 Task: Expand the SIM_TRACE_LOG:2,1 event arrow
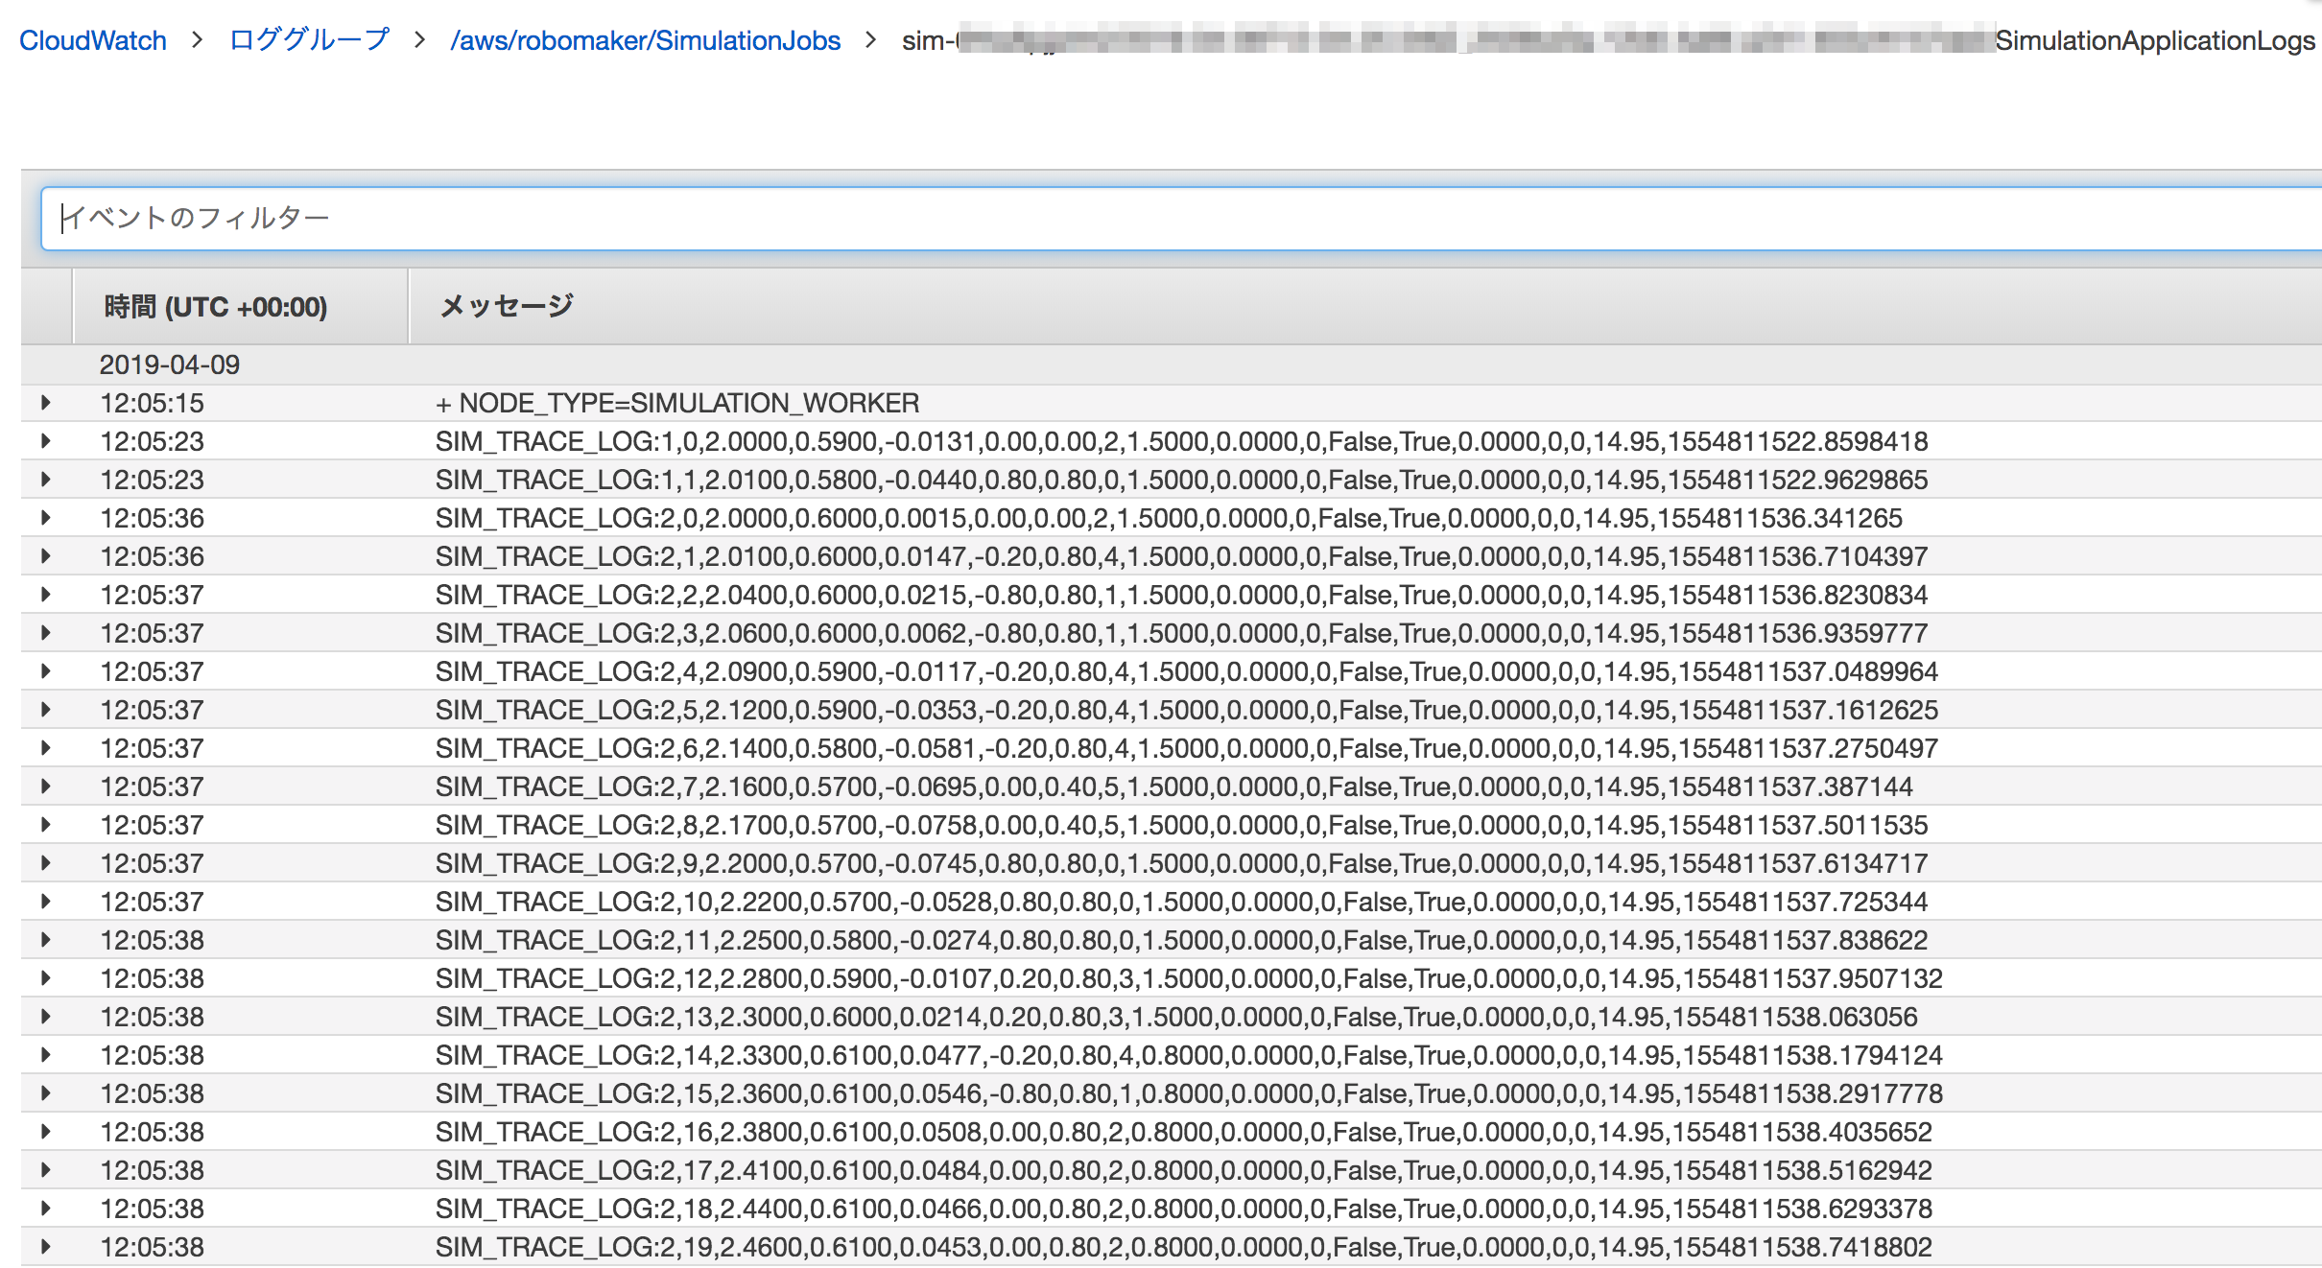(x=45, y=556)
